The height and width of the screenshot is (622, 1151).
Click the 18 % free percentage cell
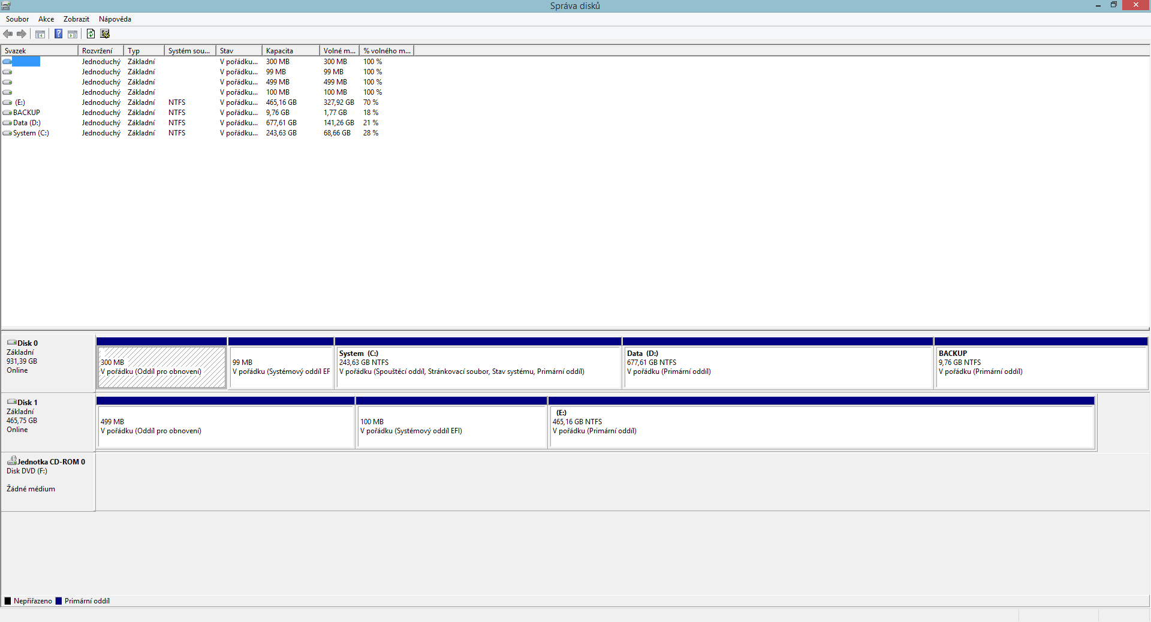point(370,113)
